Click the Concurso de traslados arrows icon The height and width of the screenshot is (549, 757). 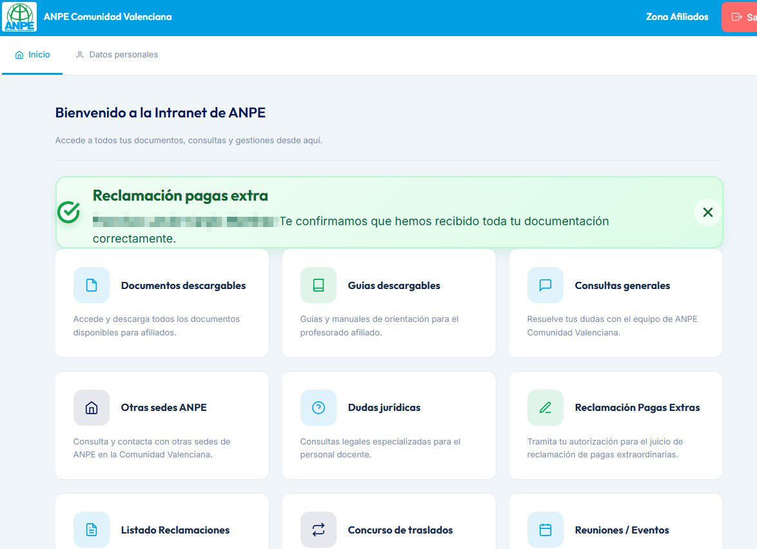(x=319, y=530)
